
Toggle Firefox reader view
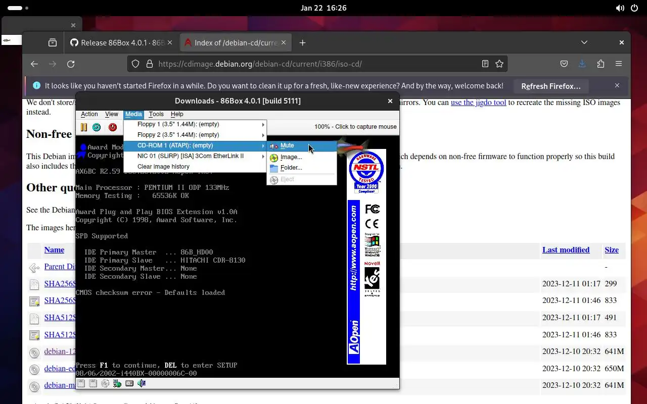[485, 64]
